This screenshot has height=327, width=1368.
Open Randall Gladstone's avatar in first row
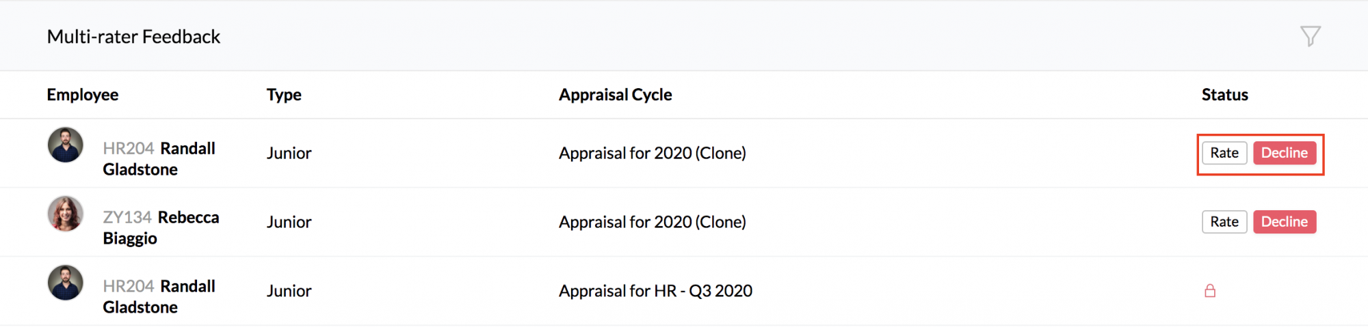66,145
